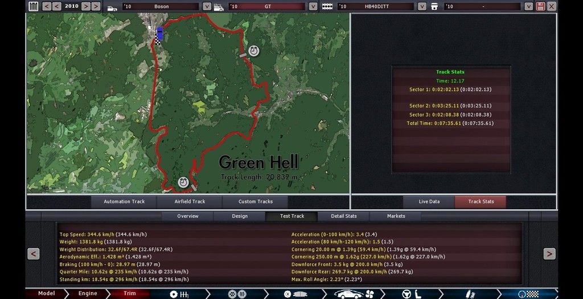Click the sector timer icon at track bottom

183,182
